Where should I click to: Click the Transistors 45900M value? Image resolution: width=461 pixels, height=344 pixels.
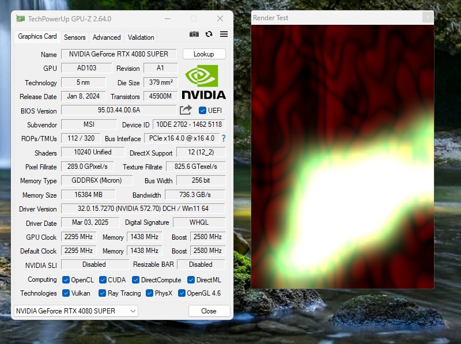(161, 96)
